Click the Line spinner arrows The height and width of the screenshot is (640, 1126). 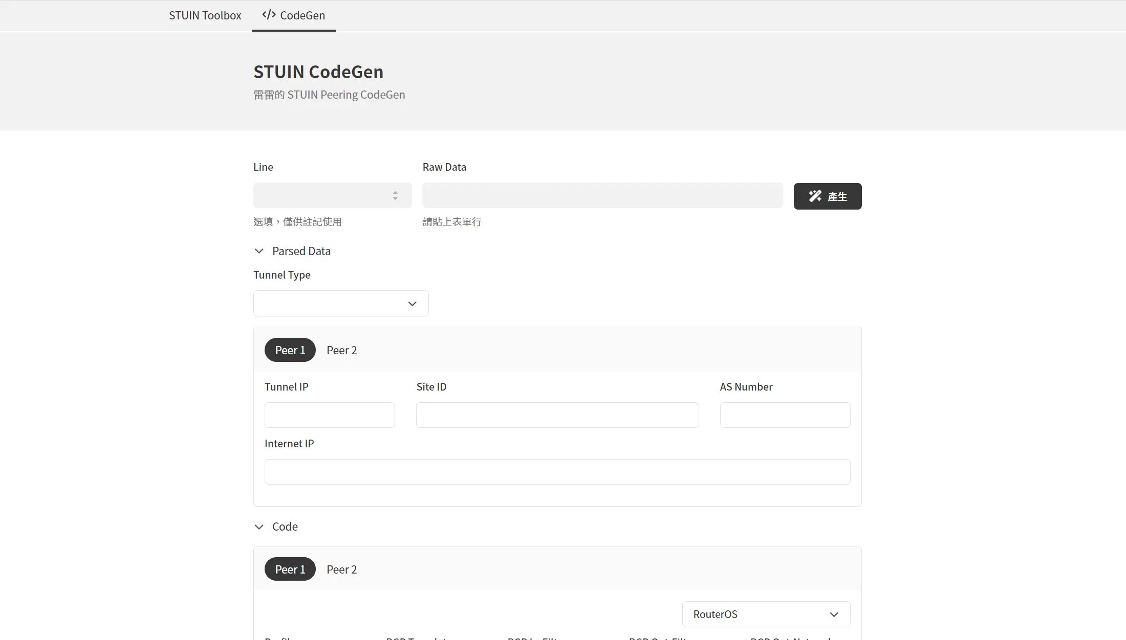click(395, 196)
